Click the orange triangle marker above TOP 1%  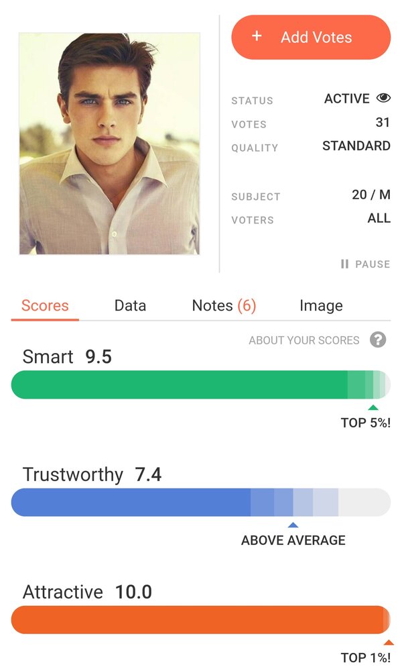[x=389, y=642]
